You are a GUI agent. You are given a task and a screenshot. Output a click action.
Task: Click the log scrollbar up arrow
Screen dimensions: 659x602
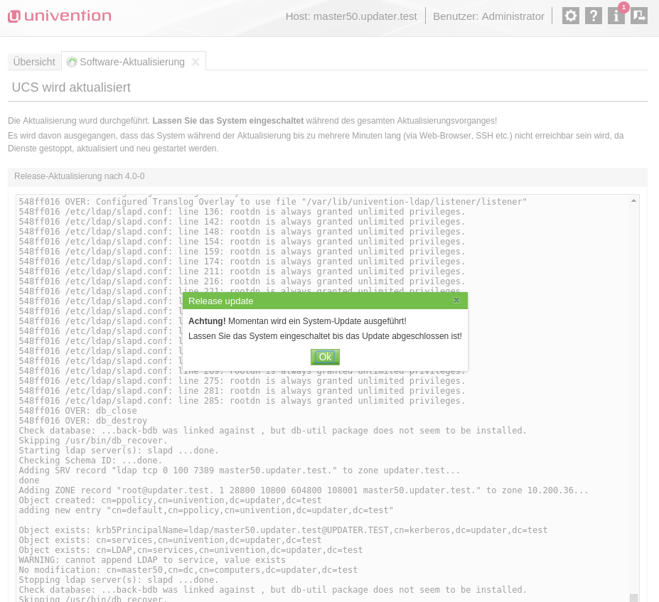tap(633, 201)
